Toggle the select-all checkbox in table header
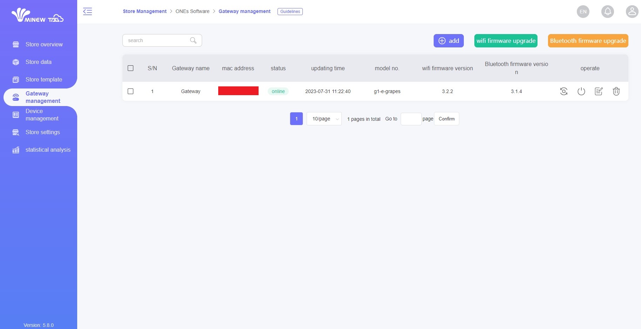This screenshot has width=641, height=329. point(131,68)
